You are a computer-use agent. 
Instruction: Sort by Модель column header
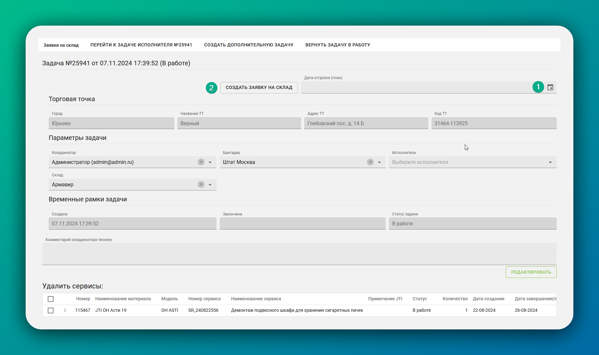click(169, 299)
